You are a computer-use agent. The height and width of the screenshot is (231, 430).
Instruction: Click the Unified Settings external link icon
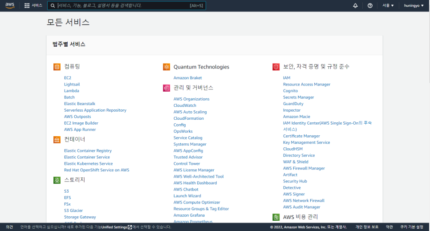point(130,227)
